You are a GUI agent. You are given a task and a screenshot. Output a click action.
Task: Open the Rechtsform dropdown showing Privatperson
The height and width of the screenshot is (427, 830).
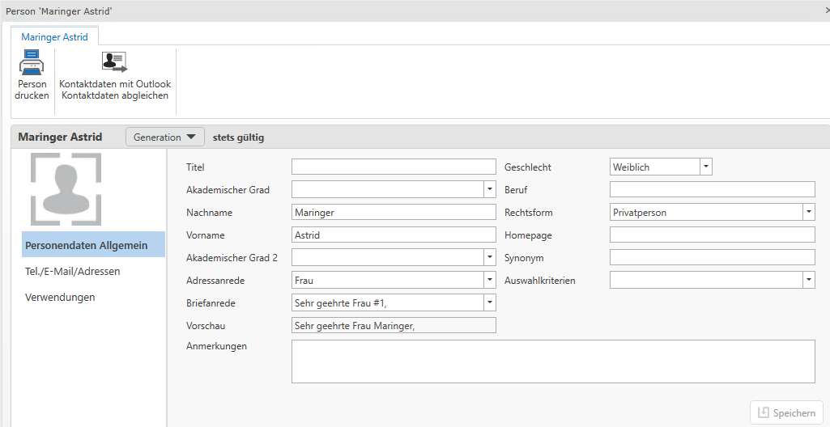[808, 213]
